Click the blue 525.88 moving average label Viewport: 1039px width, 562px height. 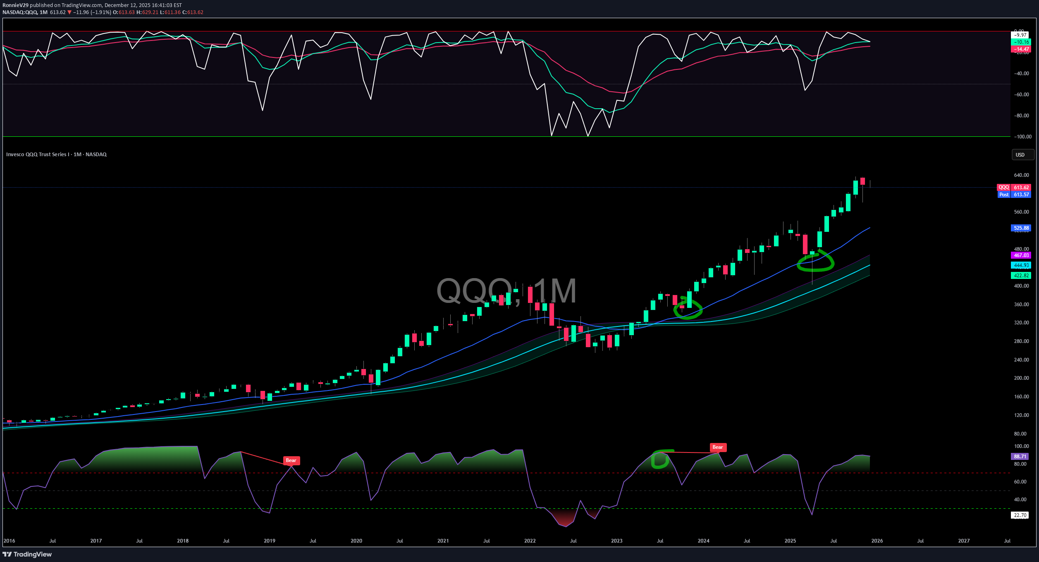tap(1021, 228)
